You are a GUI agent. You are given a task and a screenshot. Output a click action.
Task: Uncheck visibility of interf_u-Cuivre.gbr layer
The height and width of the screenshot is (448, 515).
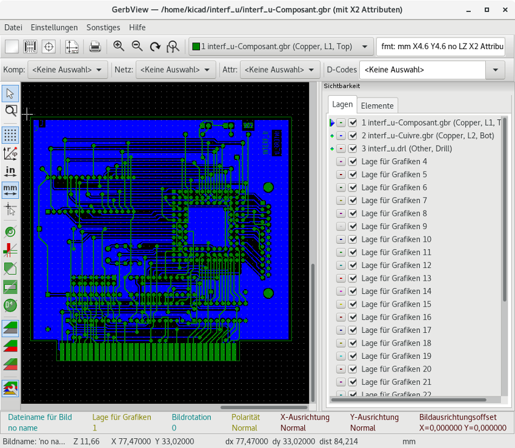[x=353, y=136]
